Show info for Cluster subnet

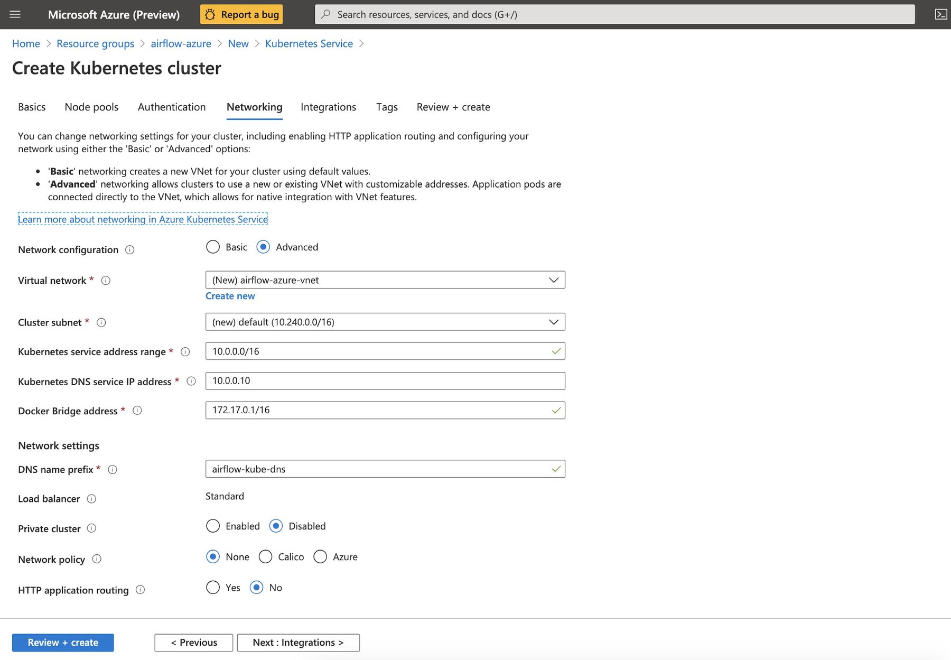[x=101, y=322]
